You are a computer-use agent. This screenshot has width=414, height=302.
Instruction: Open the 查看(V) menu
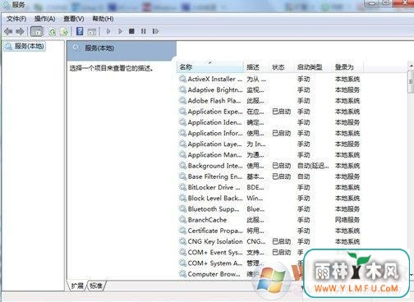[x=74, y=19]
